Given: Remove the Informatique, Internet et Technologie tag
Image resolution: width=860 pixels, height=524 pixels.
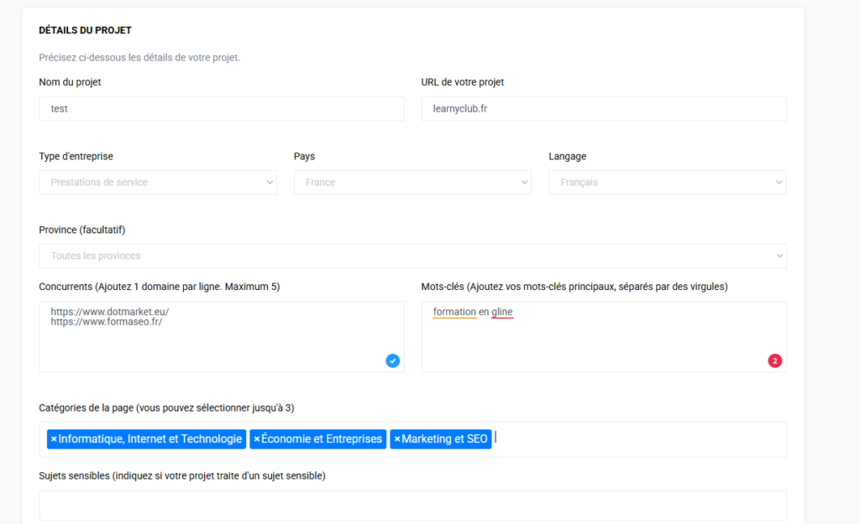Looking at the screenshot, I should tap(54, 439).
